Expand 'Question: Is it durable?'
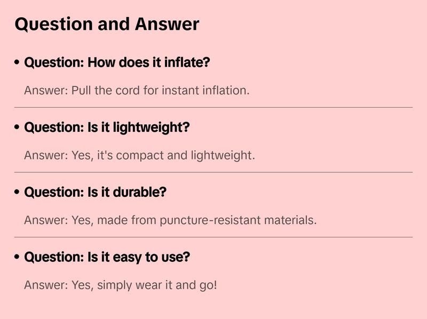This screenshot has width=427, height=319. (95, 192)
